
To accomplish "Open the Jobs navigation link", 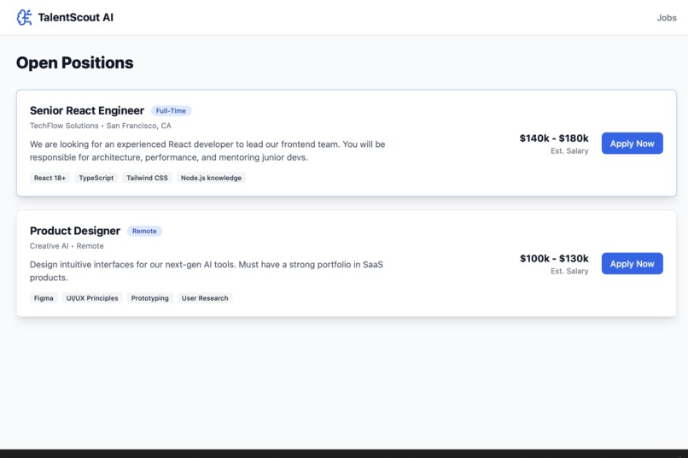I will [666, 18].
